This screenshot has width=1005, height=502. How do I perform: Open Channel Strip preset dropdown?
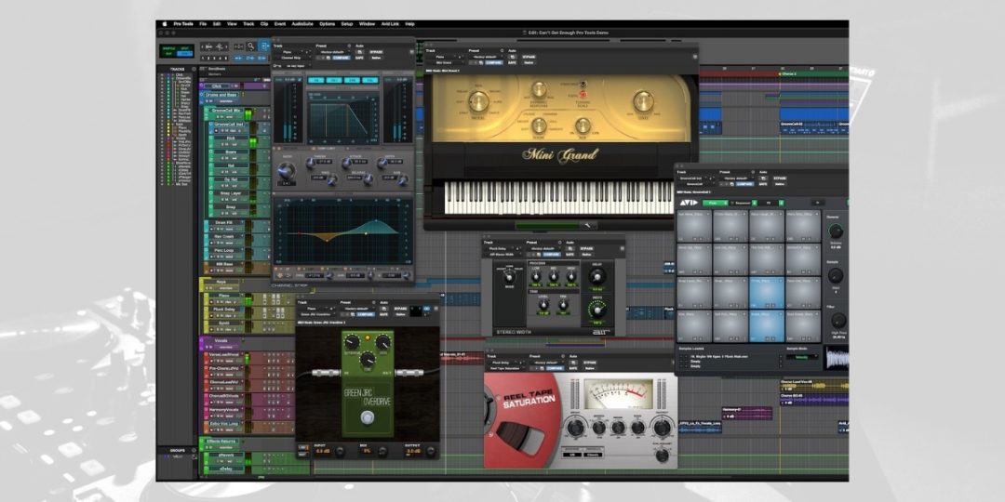pos(334,52)
